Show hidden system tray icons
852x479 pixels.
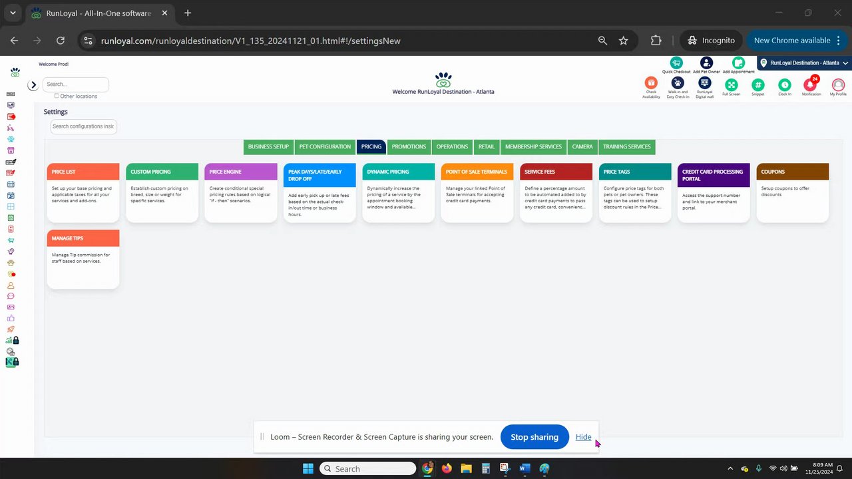pyautogui.click(x=730, y=468)
